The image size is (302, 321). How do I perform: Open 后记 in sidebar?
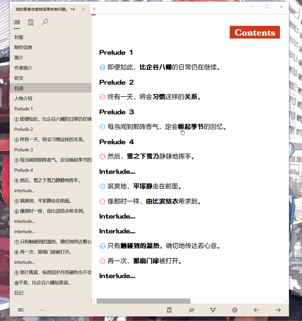(x=51, y=293)
